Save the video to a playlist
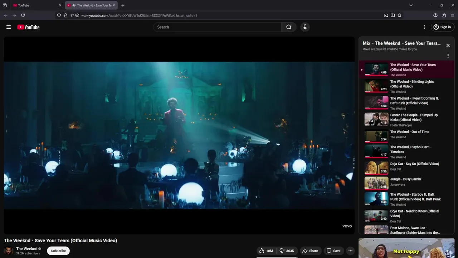 pos(333,251)
